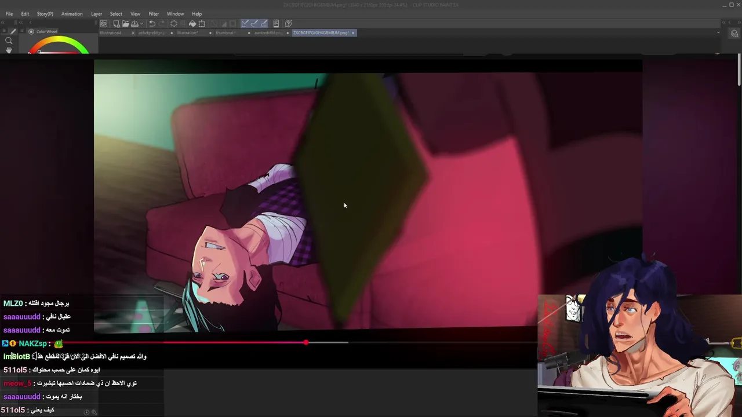The width and height of the screenshot is (742, 417).
Task: Click the small magnifier icon below chat
Action: pos(94,412)
